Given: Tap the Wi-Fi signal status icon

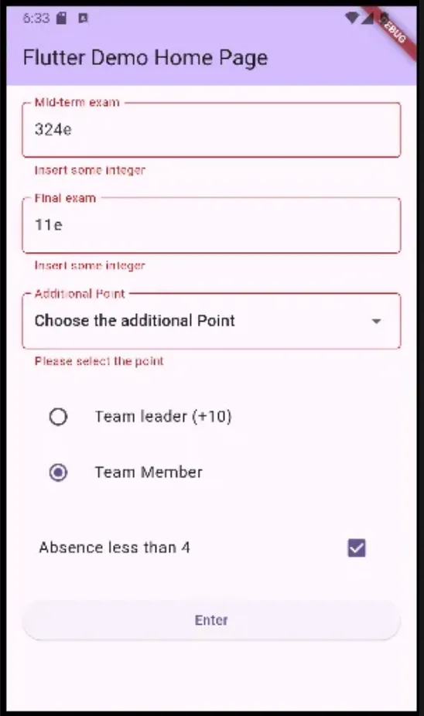Looking at the screenshot, I should click(x=352, y=19).
